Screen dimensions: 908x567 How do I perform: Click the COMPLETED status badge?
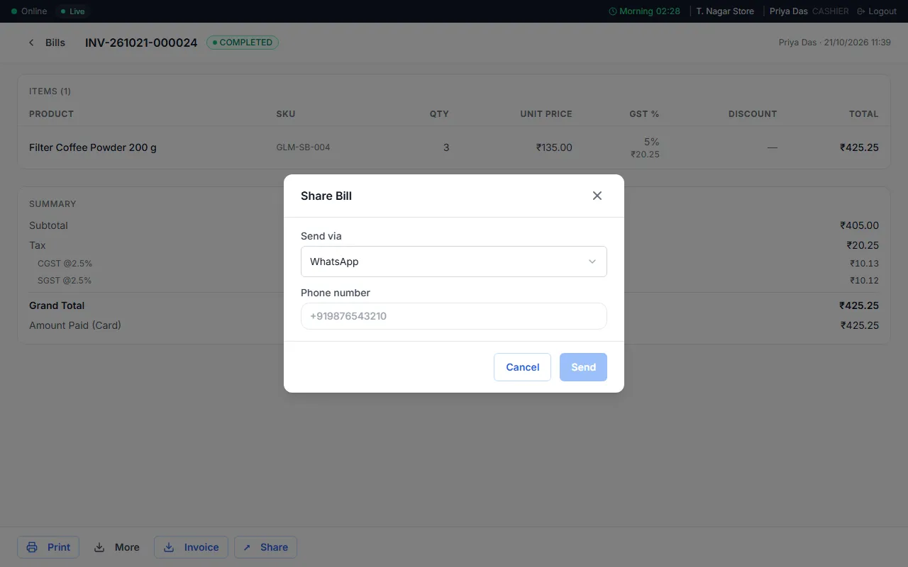(243, 43)
